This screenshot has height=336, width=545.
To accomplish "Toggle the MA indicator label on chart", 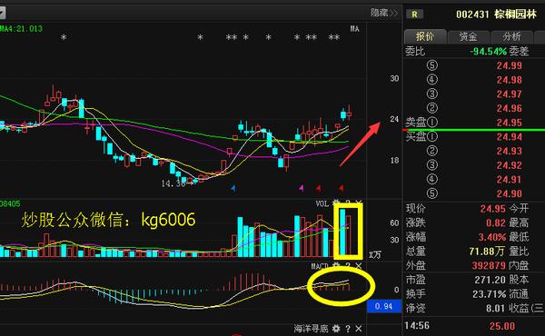I will click(x=354, y=29).
